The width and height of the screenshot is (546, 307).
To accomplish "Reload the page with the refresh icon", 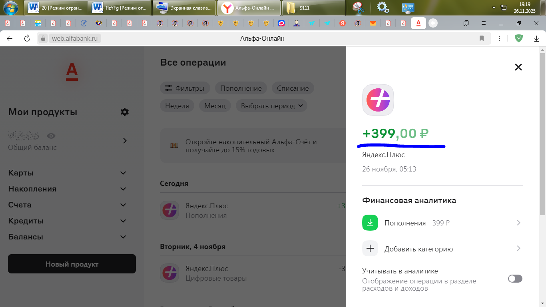I will pyautogui.click(x=27, y=38).
